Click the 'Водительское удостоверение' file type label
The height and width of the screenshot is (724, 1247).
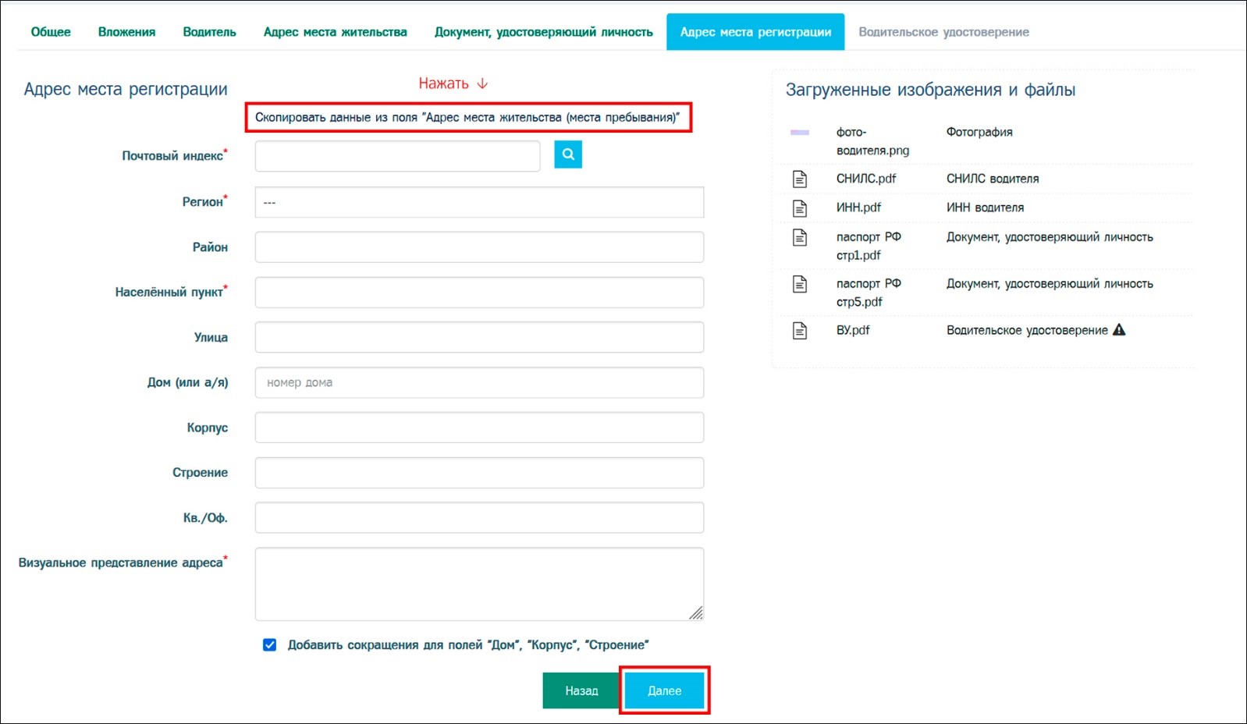(1027, 330)
